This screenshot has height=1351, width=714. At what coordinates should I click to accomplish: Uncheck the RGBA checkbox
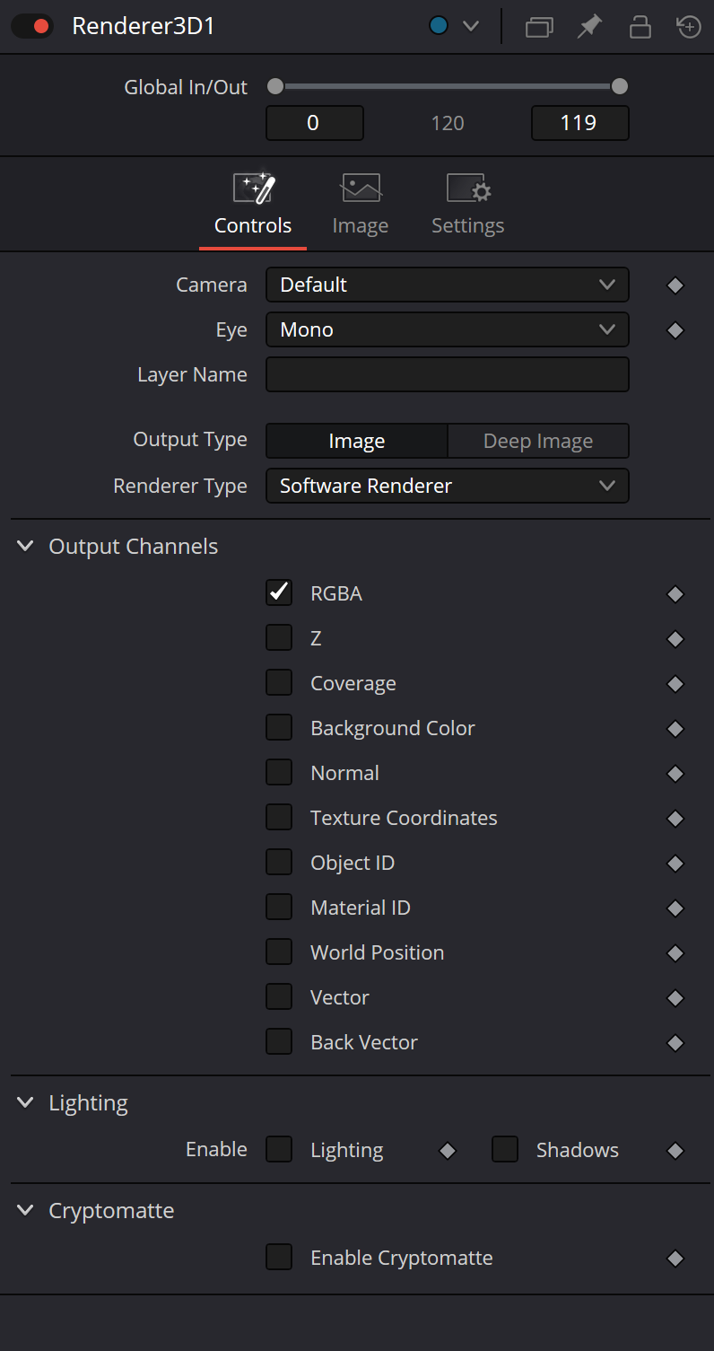click(x=279, y=592)
